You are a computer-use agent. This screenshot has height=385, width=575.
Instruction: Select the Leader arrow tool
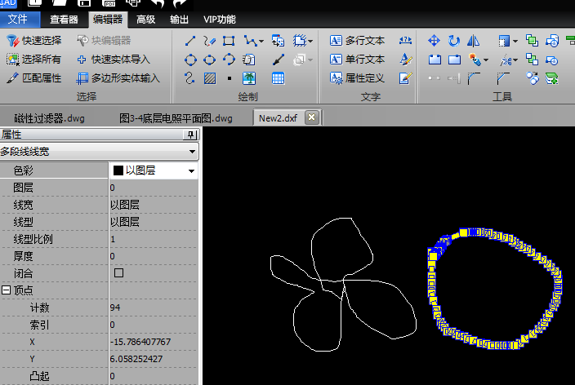tap(279, 60)
